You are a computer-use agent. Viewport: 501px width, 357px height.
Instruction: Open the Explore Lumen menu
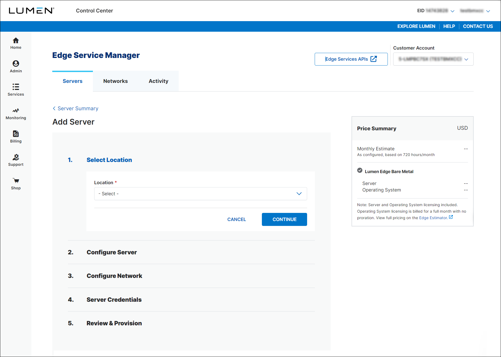(416, 26)
